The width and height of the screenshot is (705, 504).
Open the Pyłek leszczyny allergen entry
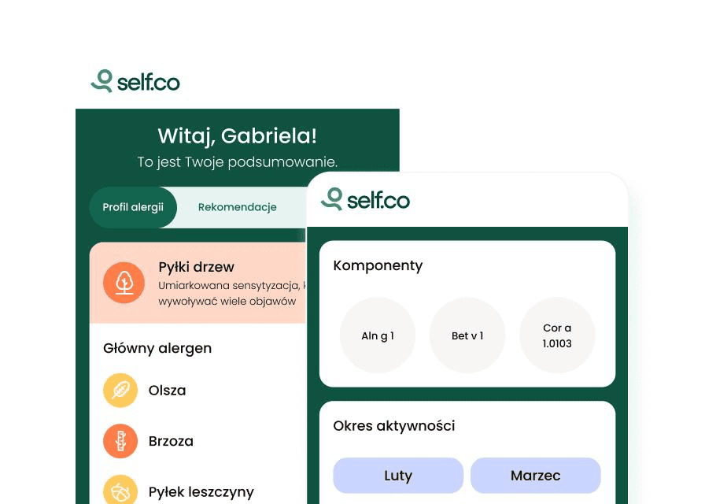(x=201, y=492)
